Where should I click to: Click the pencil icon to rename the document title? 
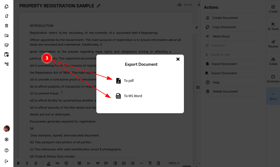99,6
